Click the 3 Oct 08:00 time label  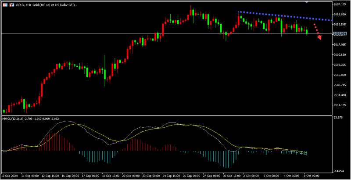pos(272,176)
